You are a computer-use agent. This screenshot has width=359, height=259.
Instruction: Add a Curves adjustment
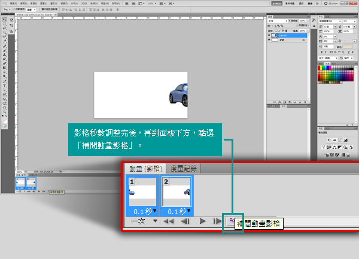click(x=340, y=140)
